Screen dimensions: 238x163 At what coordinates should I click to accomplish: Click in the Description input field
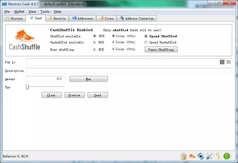click(129, 71)
